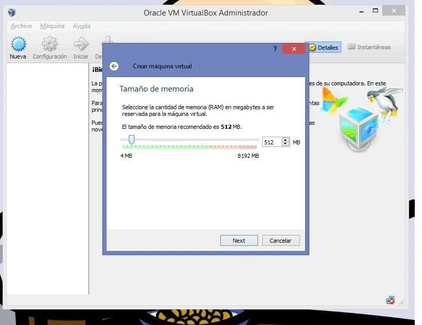Click the Instantáneas camera icon
The image size is (422, 325).
tap(351, 47)
